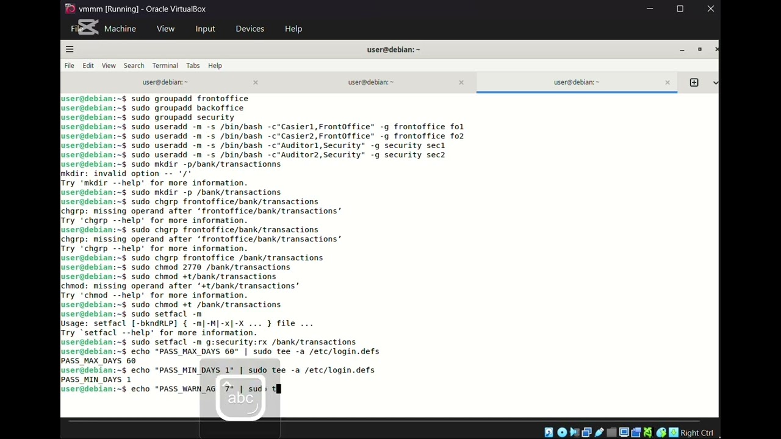781x439 pixels.
Task: Open the VirtualBox View menu
Action: click(x=165, y=29)
